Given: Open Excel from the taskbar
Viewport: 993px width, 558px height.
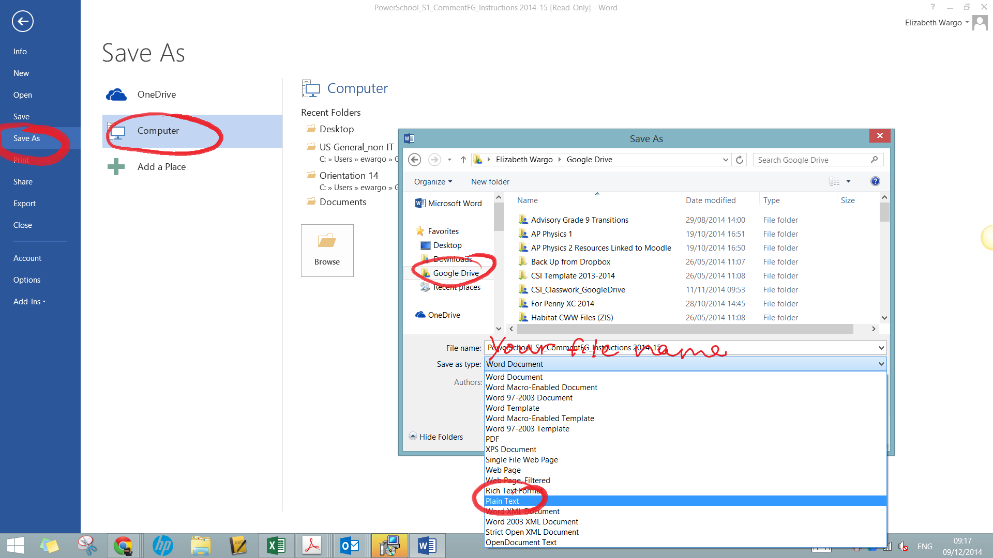Looking at the screenshot, I should point(276,546).
